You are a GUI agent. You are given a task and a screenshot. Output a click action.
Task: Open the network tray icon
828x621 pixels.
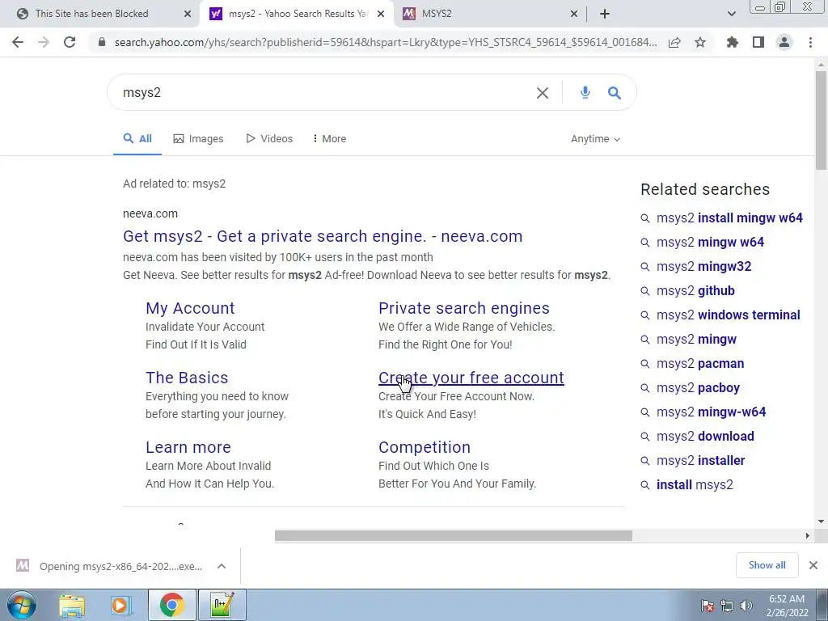(727, 606)
